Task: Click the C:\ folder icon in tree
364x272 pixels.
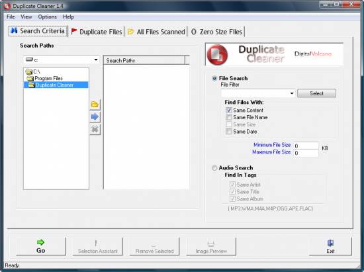Action: pyautogui.click(x=28, y=71)
